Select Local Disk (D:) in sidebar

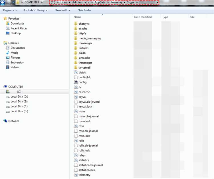click(x=19, y=97)
